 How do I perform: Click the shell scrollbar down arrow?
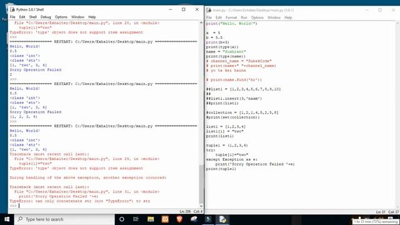coord(201,206)
